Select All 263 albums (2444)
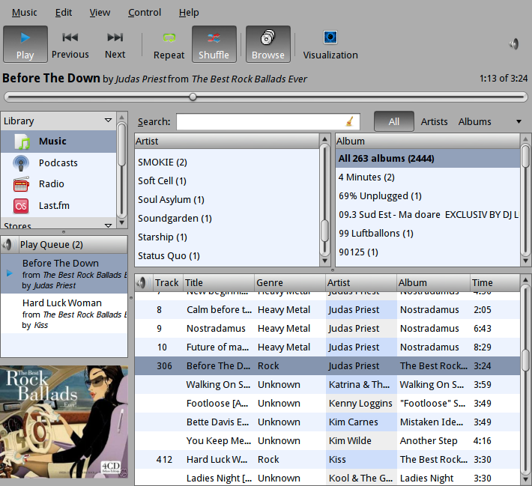The height and width of the screenshot is (486, 532). [x=428, y=159]
